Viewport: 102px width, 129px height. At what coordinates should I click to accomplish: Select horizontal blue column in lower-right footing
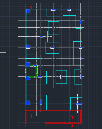[79, 104]
